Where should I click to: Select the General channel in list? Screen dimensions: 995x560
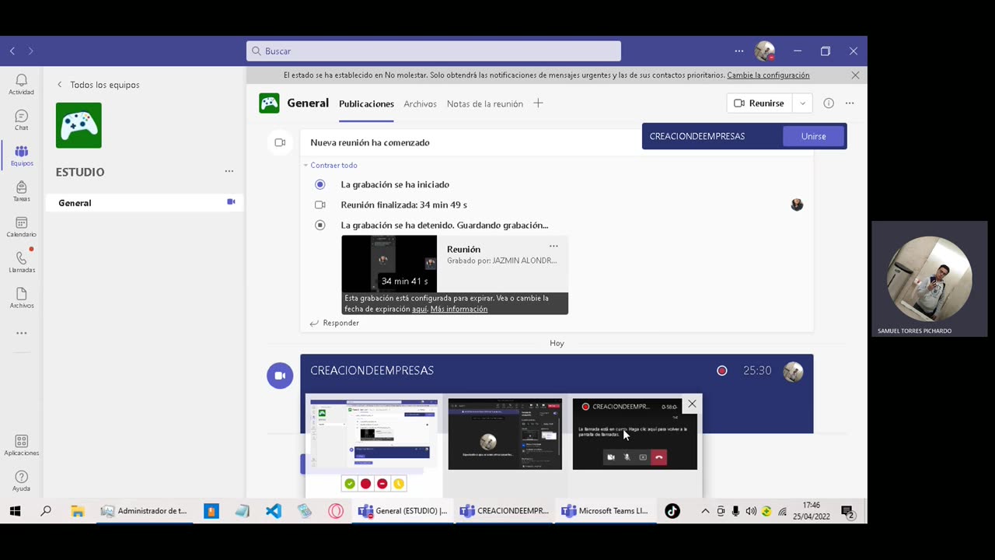coord(144,203)
